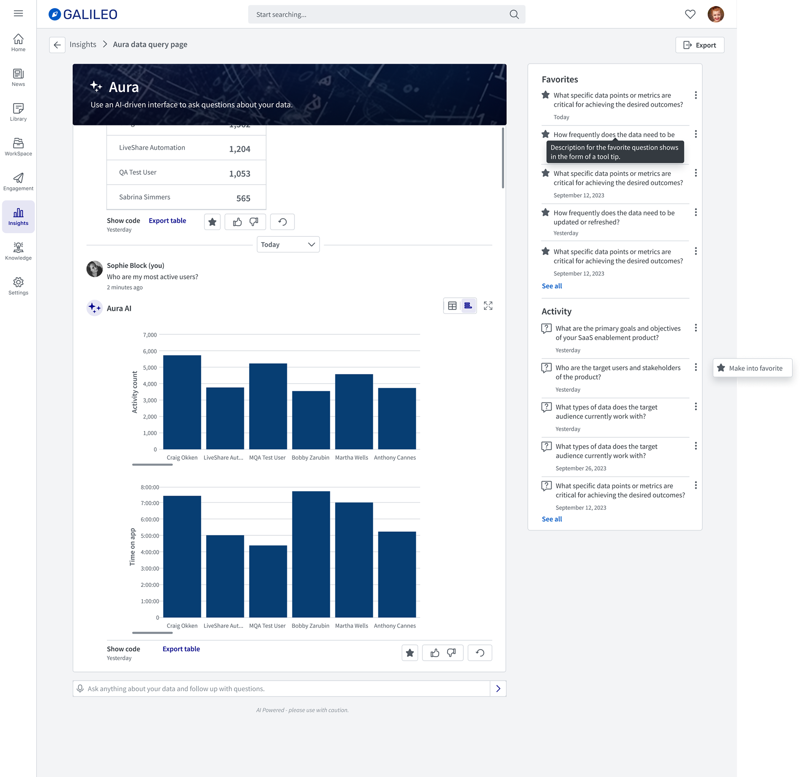Image resolution: width=801 pixels, height=777 pixels.
Task: See all activity
Action: coord(552,519)
